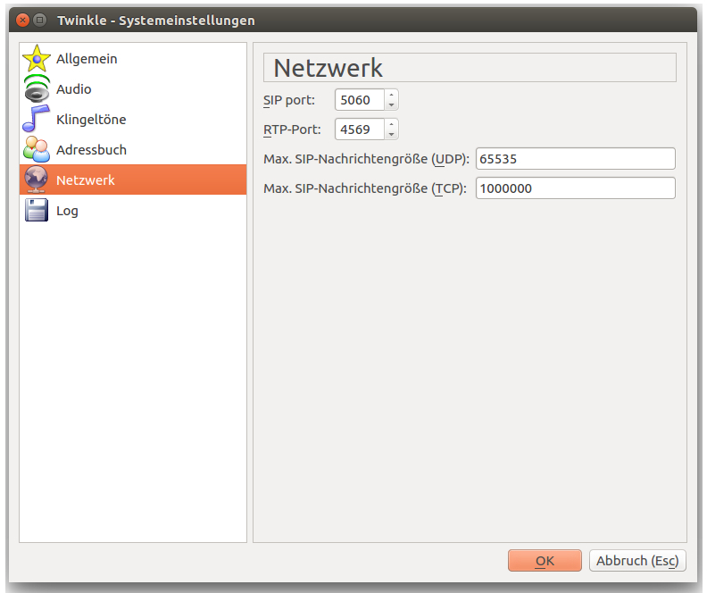Select the green speaker Audio icon

click(x=37, y=89)
